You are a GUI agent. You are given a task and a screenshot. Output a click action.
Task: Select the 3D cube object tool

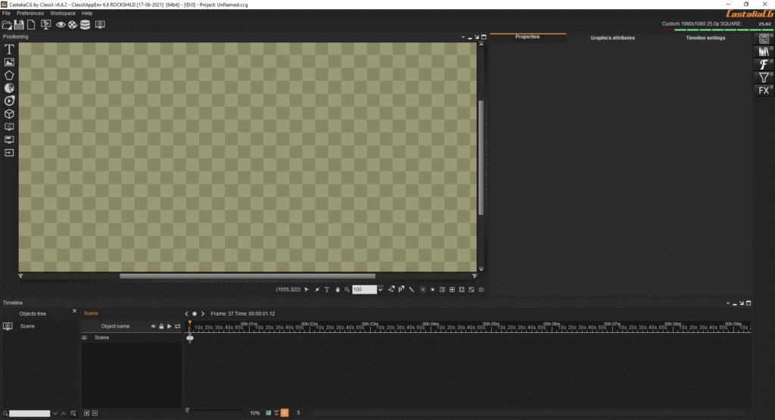coord(9,114)
